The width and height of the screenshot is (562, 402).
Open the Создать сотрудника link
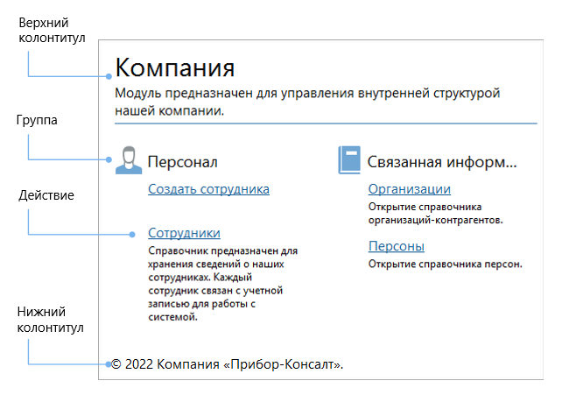point(208,188)
